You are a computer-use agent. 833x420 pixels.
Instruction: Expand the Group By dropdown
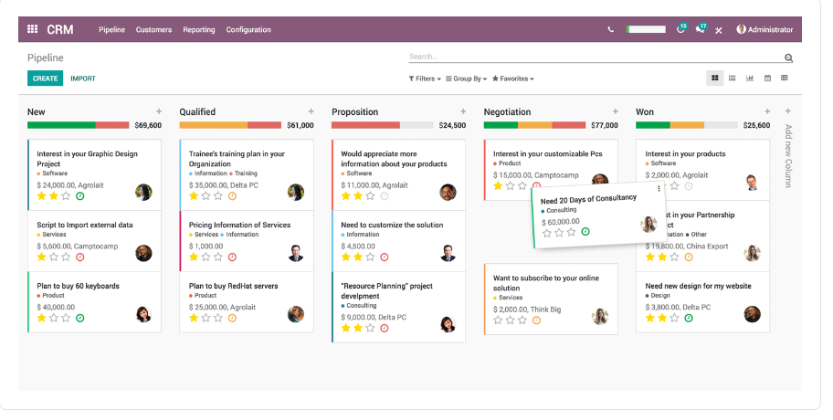click(466, 79)
